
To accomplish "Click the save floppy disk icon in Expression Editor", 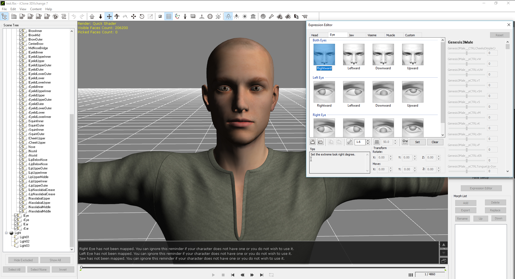I will click(x=312, y=142).
